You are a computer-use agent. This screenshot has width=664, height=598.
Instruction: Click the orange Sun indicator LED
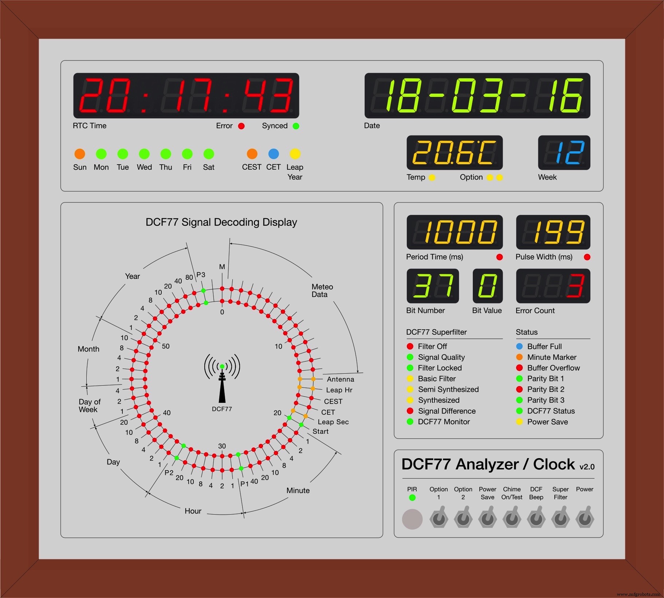click(80, 154)
